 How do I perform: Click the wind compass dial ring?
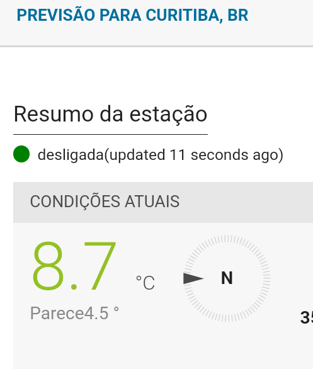(227, 278)
